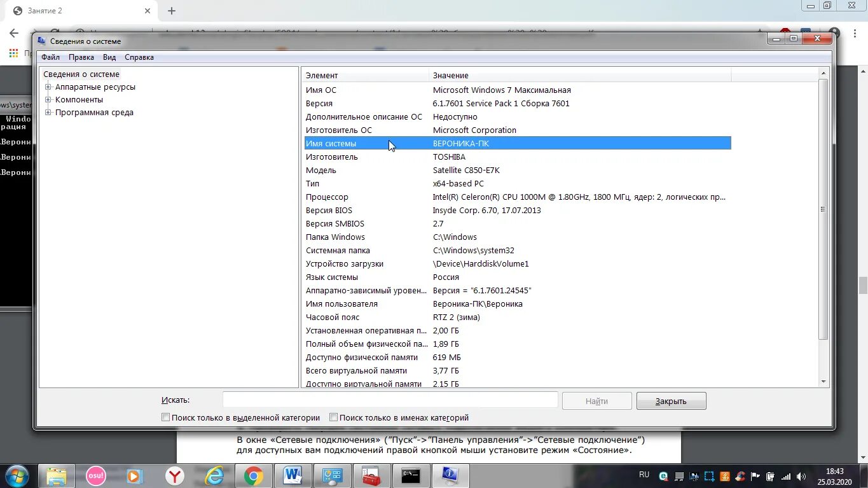Click the details list scrollbar down arrow
The width and height of the screenshot is (868, 488).
[x=823, y=382]
